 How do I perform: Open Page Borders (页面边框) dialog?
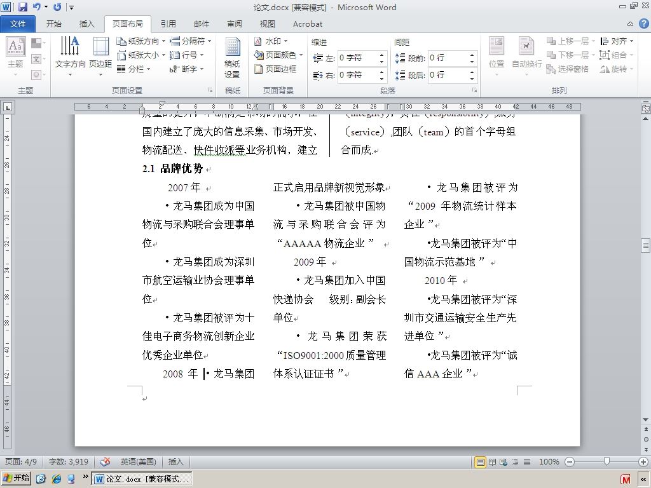(276, 69)
